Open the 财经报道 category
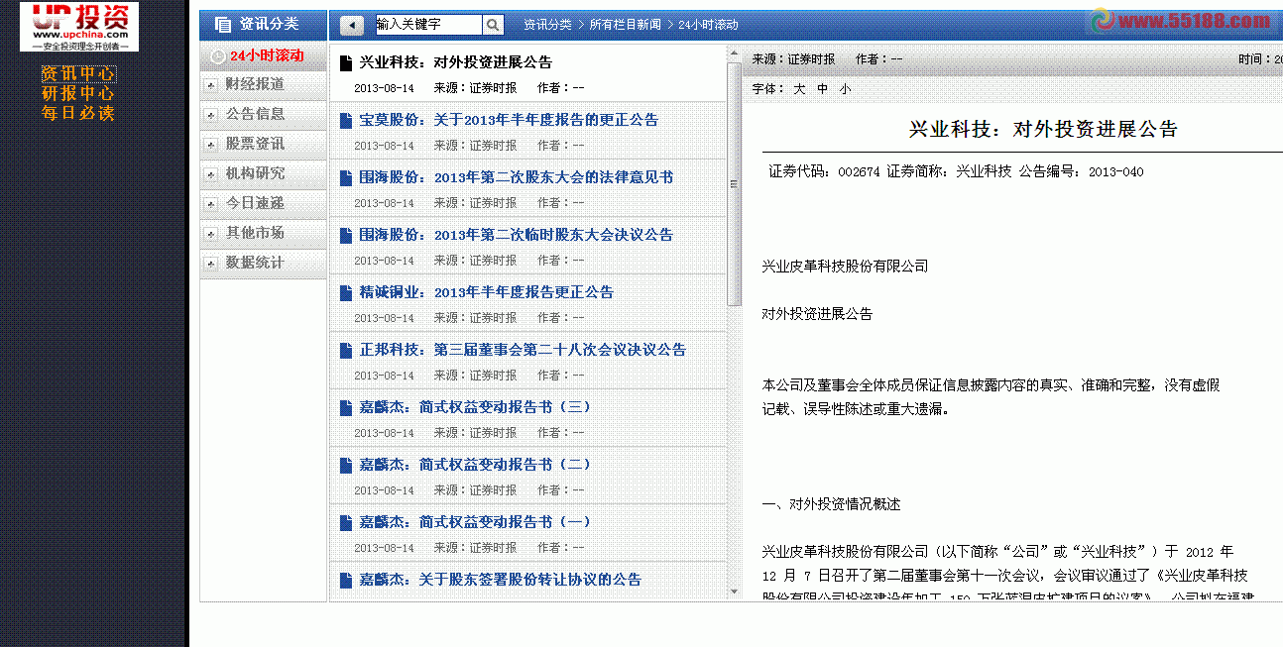The width and height of the screenshot is (1283, 647). tap(255, 84)
